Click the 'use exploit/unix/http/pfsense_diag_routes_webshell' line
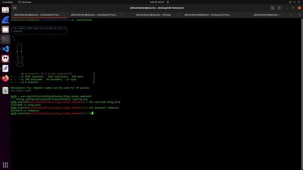Screen dimensions: 303x170 [x=56, y=96]
